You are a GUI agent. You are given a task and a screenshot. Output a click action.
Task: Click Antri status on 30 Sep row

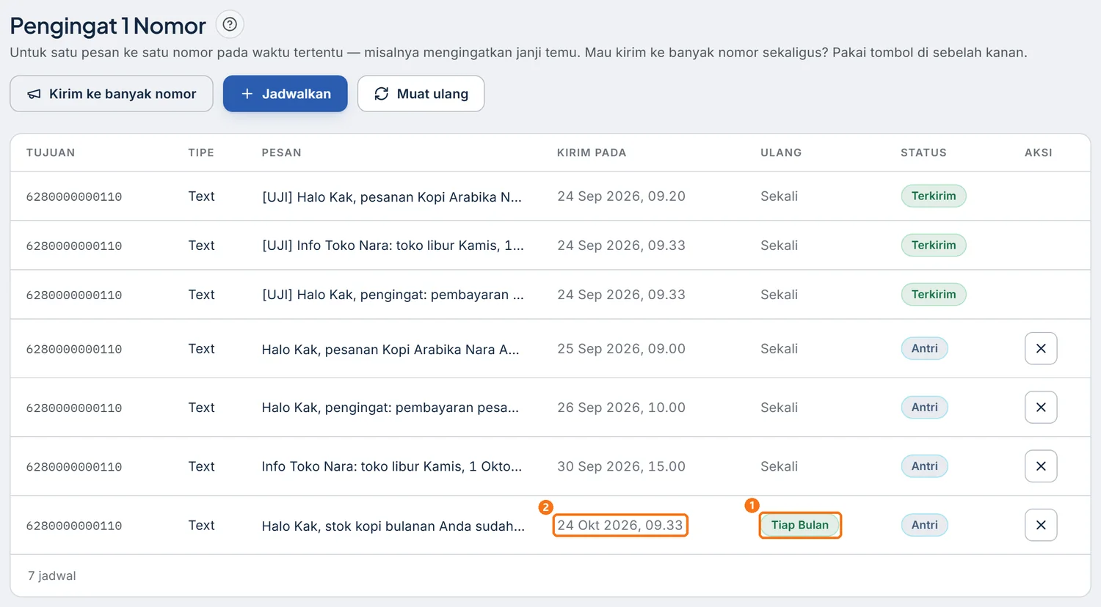(x=925, y=466)
